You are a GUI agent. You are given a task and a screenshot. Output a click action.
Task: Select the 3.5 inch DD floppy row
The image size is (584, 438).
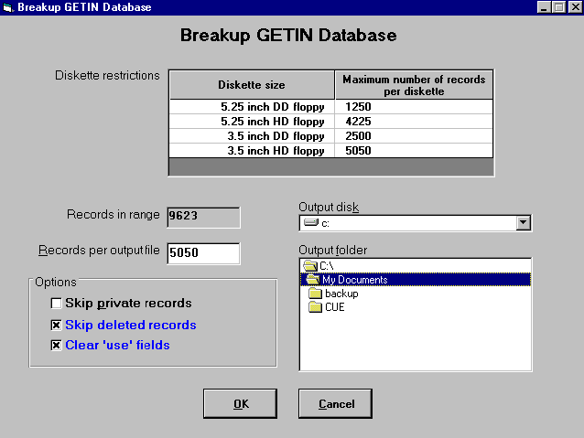(330, 136)
